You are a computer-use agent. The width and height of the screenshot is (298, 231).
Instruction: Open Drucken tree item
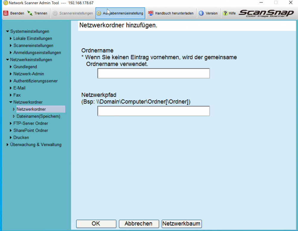(x=21, y=137)
